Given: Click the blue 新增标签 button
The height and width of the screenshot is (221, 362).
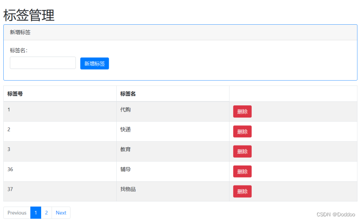Looking at the screenshot, I should point(94,63).
